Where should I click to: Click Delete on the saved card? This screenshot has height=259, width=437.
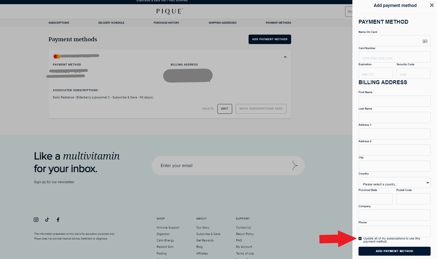[208, 109]
